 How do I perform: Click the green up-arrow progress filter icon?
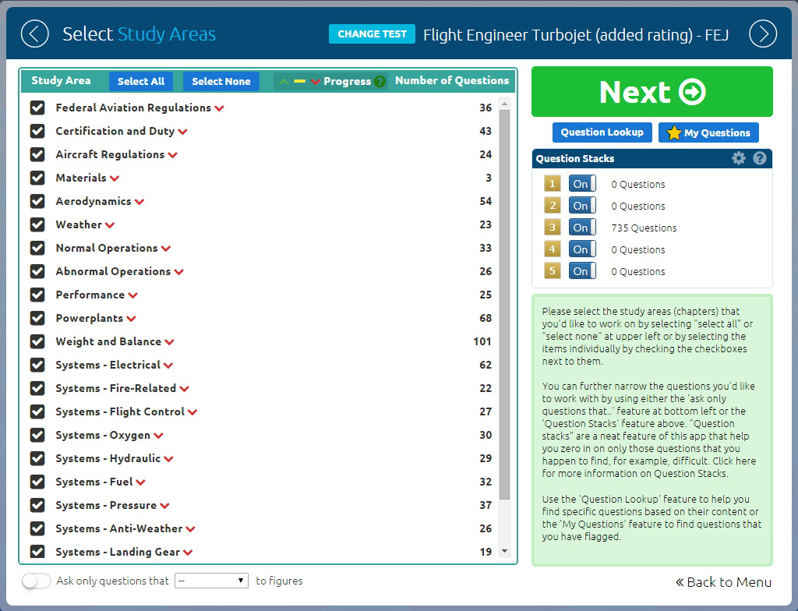click(284, 82)
